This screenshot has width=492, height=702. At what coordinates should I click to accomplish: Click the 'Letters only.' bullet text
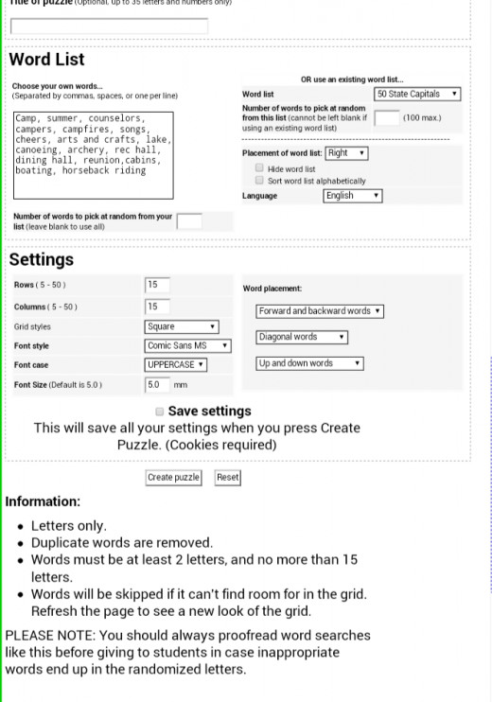tap(68, 526)
